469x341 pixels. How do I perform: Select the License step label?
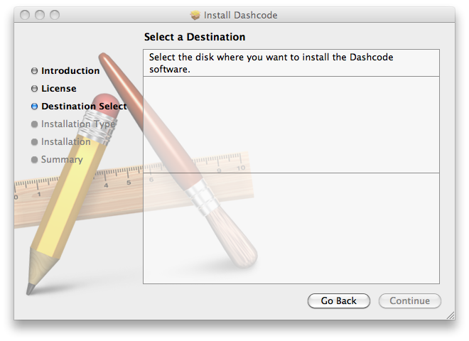tap(59, 89)
